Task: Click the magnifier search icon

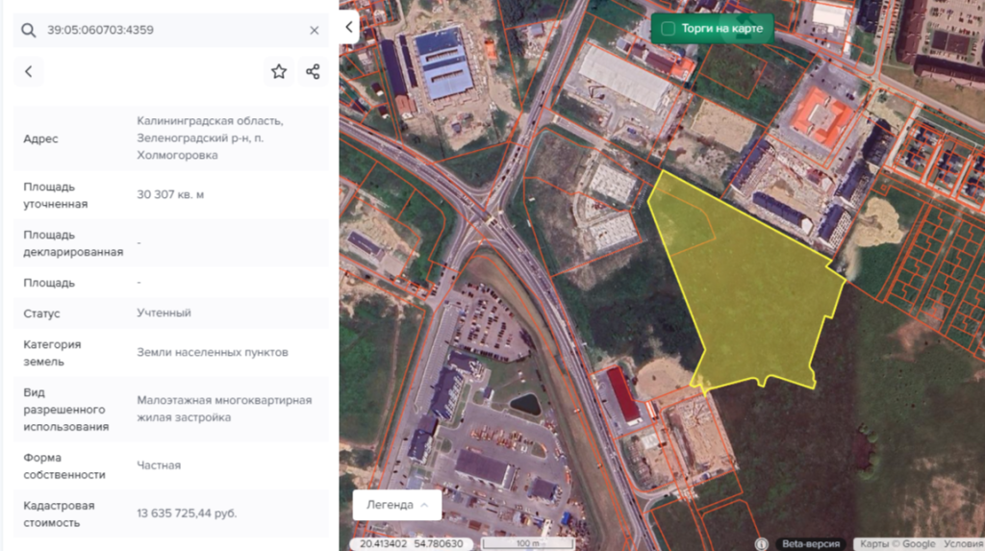Action: click(29, 31)
